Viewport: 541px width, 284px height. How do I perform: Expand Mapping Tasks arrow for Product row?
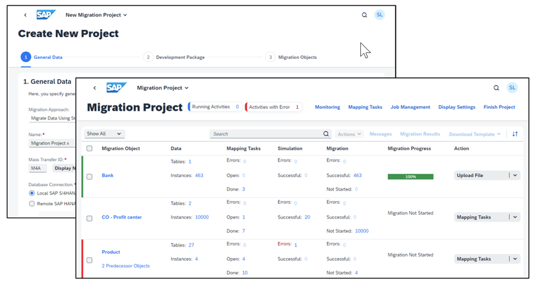pyautogui.click(x=515, y=259)
